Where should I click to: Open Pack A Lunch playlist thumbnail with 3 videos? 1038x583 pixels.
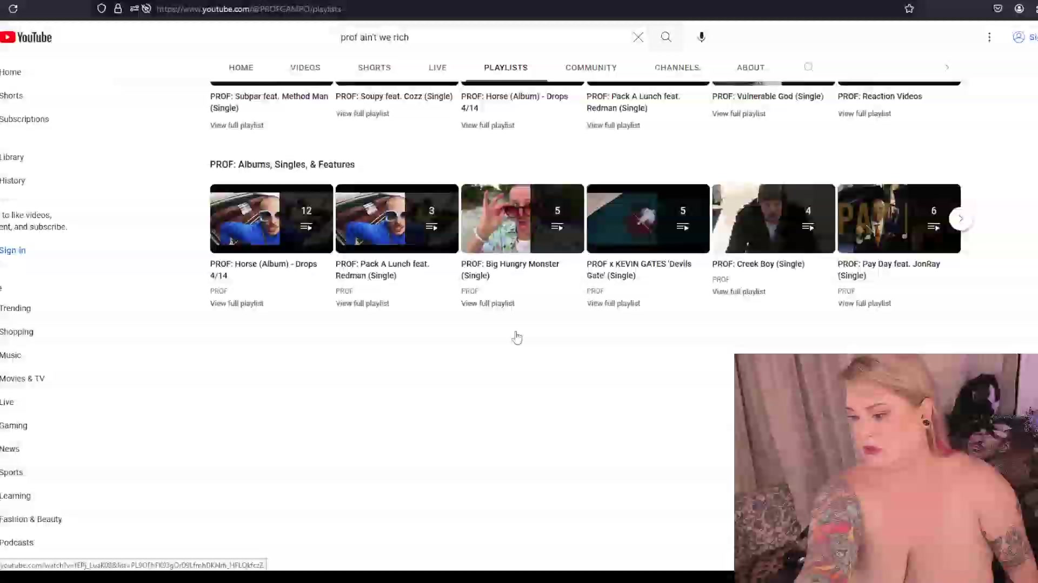click(x=397, y=219)
